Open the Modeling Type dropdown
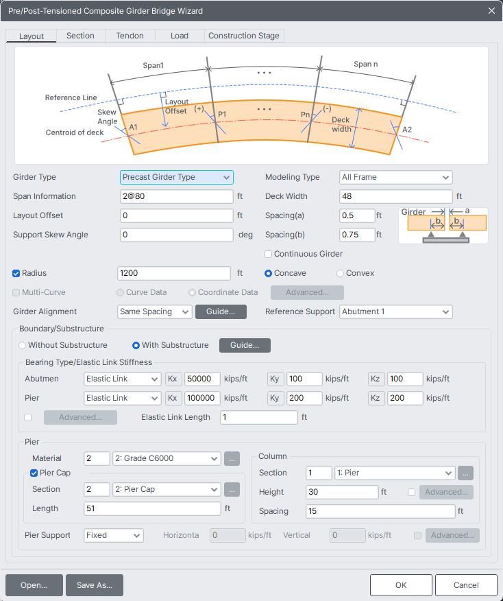 point(396,177)
